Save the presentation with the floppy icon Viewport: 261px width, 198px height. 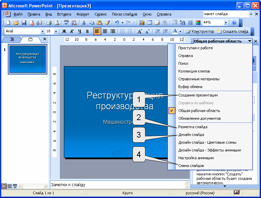click(x=24, y=23)
